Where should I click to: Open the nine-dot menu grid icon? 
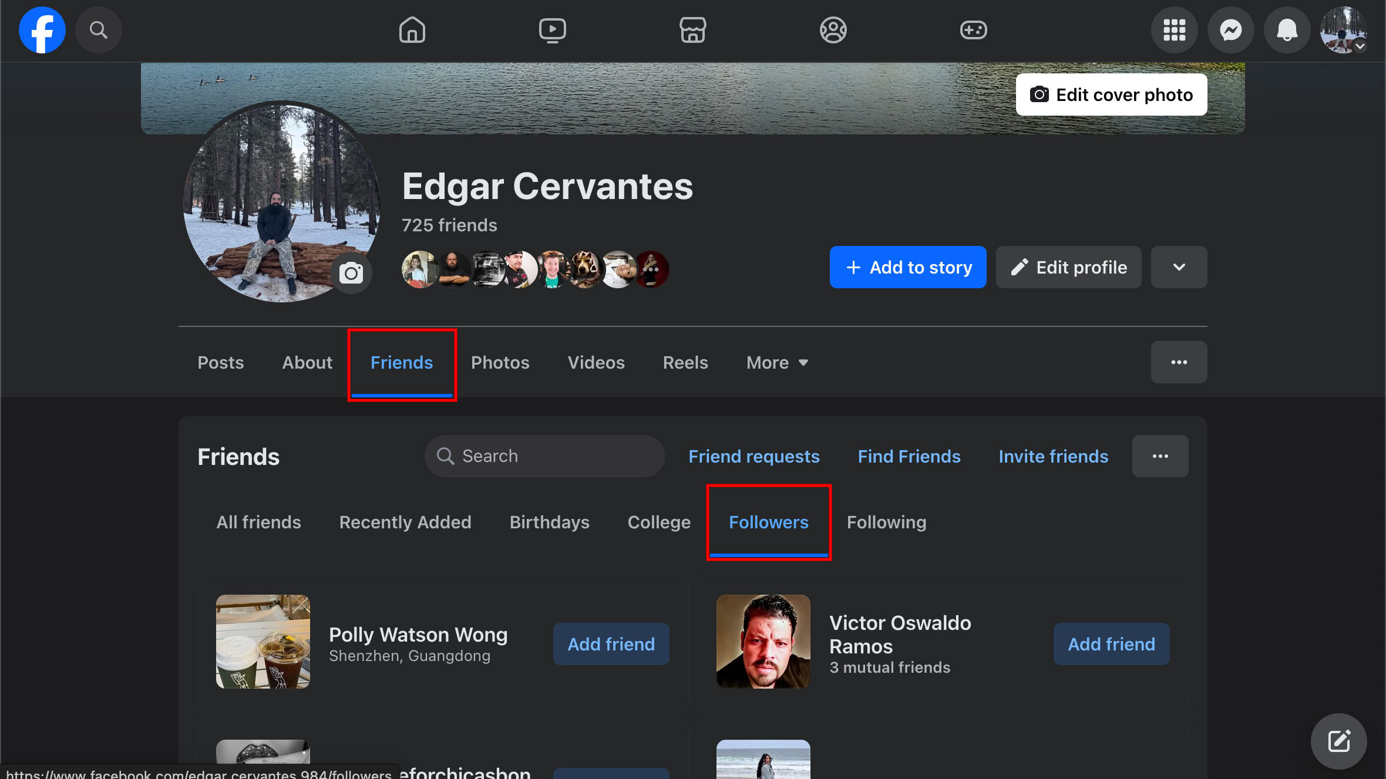1174,30
